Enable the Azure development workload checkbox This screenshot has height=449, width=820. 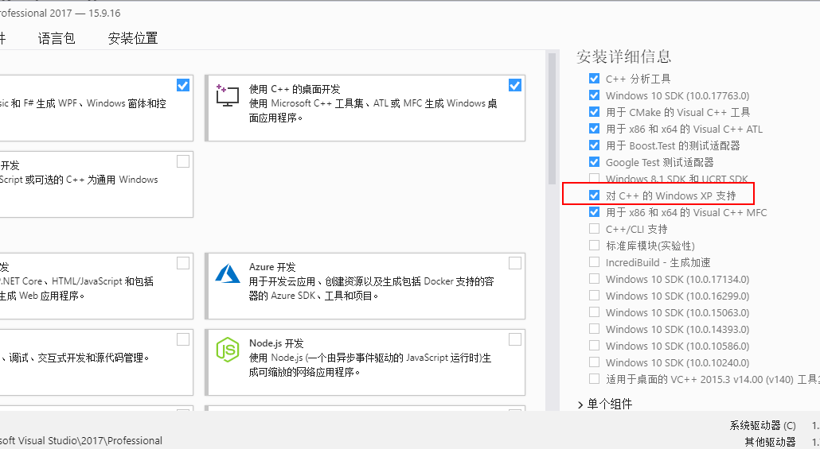click(x=514, y=263)
